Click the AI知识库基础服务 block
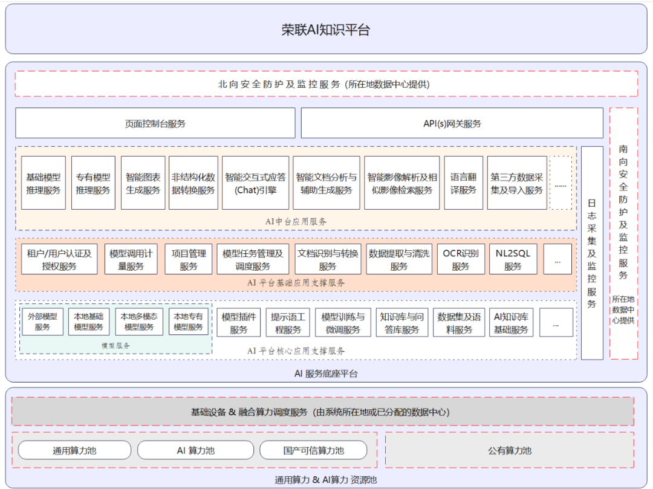Screen dimensions: 653x489 tap(511, 323)
